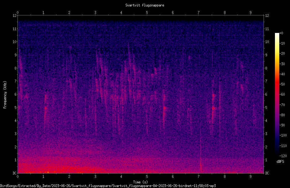Click the '6' tick on the top time axis
Viewport: 290px width, 188px height.
point(173,13)
